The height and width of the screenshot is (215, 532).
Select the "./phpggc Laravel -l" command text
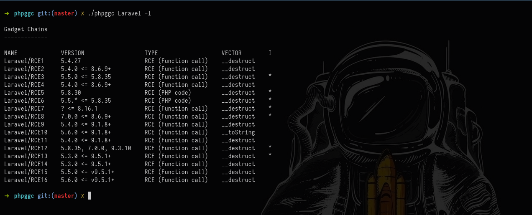click(119, 13)
